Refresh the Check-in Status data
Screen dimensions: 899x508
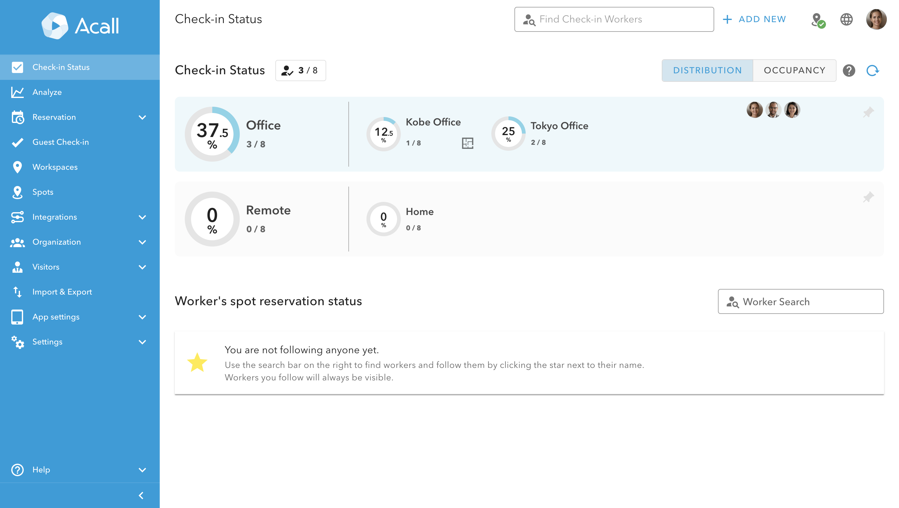[x=873, y=71]
